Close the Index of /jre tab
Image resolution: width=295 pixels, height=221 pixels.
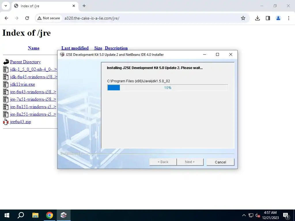click(74, 6)
